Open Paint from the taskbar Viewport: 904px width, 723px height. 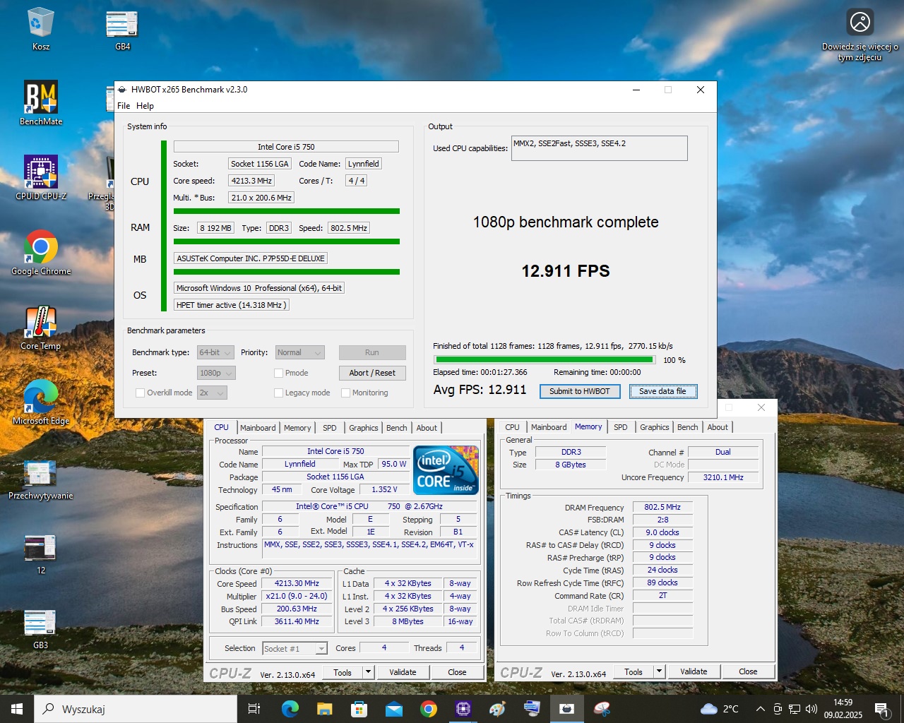(x=497, y=709)
